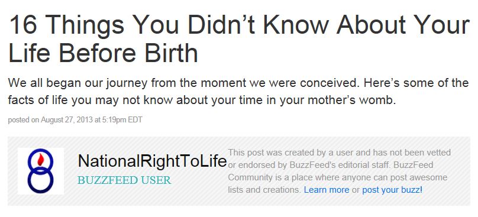Click the Life Before Birth headline text

point(104,53)
